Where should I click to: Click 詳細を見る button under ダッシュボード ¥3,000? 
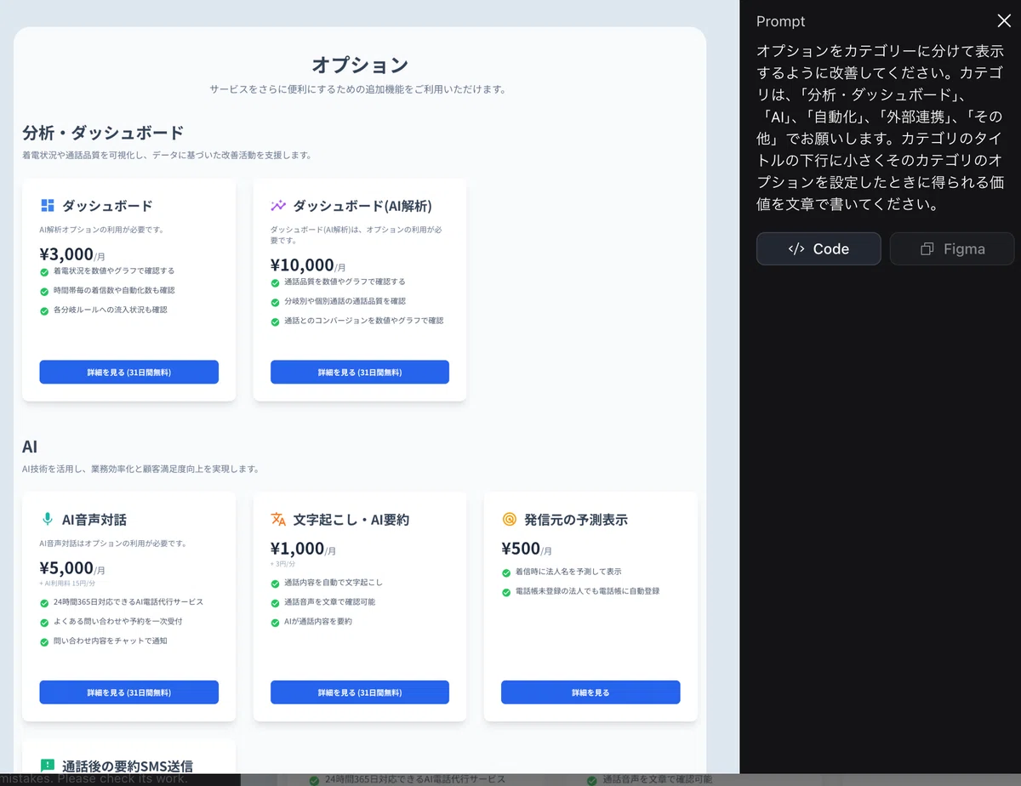128,372
